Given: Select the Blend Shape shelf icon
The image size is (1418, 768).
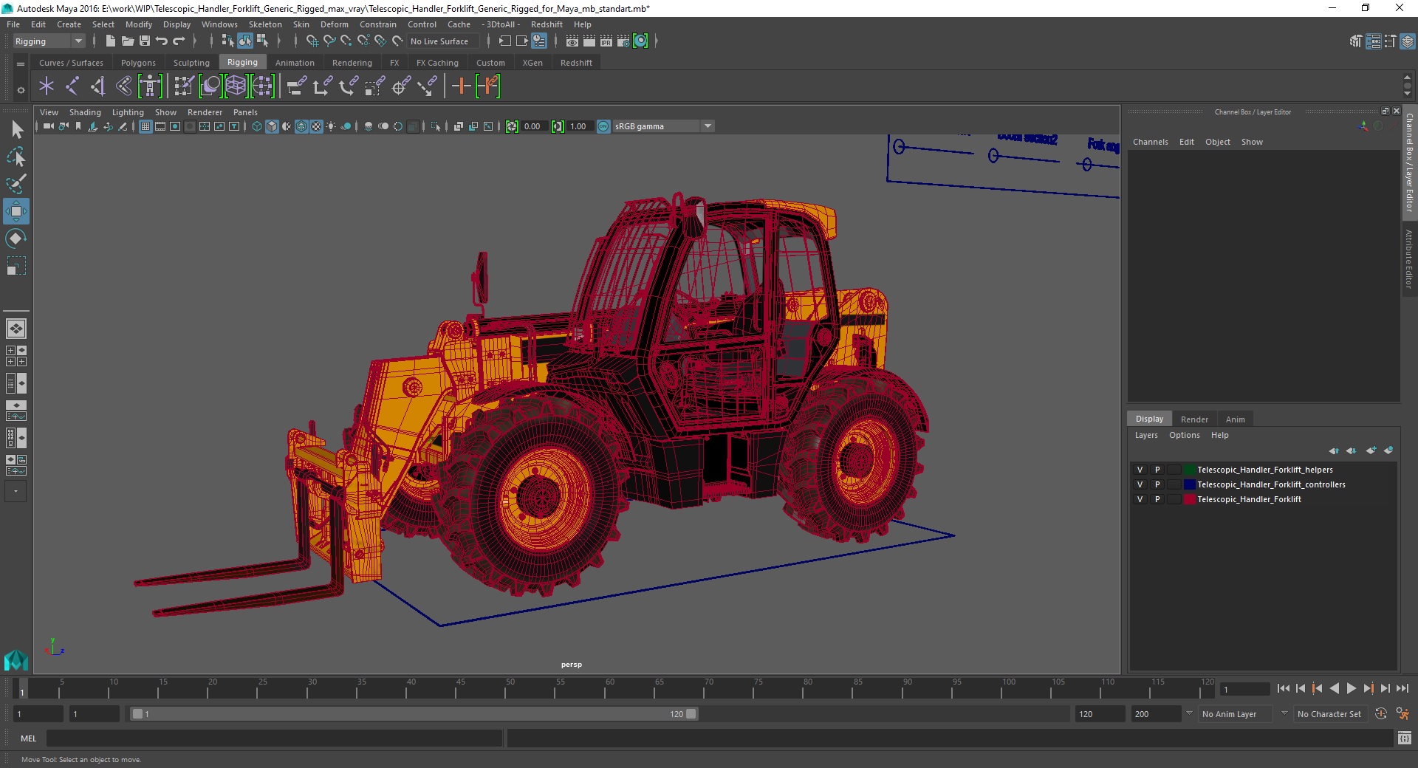Looking at the screenshot, I should pyautogui.click(x=210, y=86).
